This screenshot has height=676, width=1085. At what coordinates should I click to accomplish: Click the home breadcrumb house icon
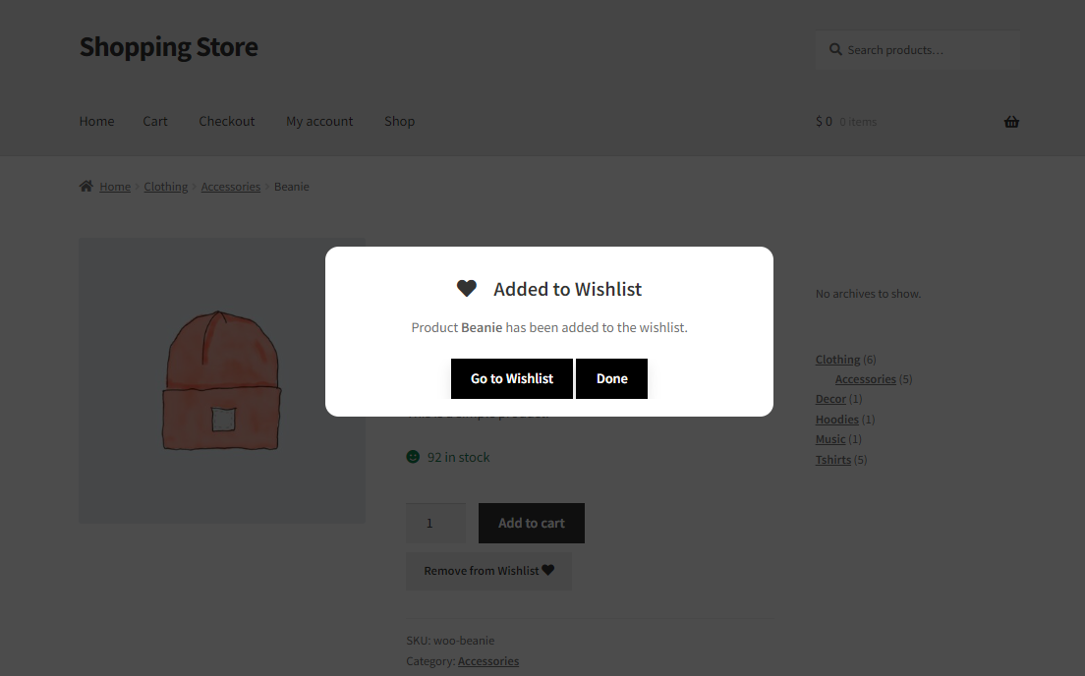click(86, 186)
